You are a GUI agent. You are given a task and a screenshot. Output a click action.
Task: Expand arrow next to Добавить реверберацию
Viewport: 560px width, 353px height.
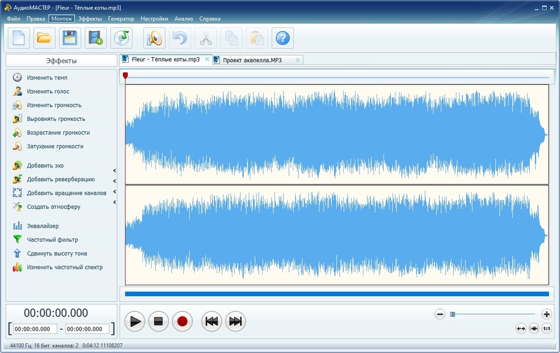tap(115, 181)
